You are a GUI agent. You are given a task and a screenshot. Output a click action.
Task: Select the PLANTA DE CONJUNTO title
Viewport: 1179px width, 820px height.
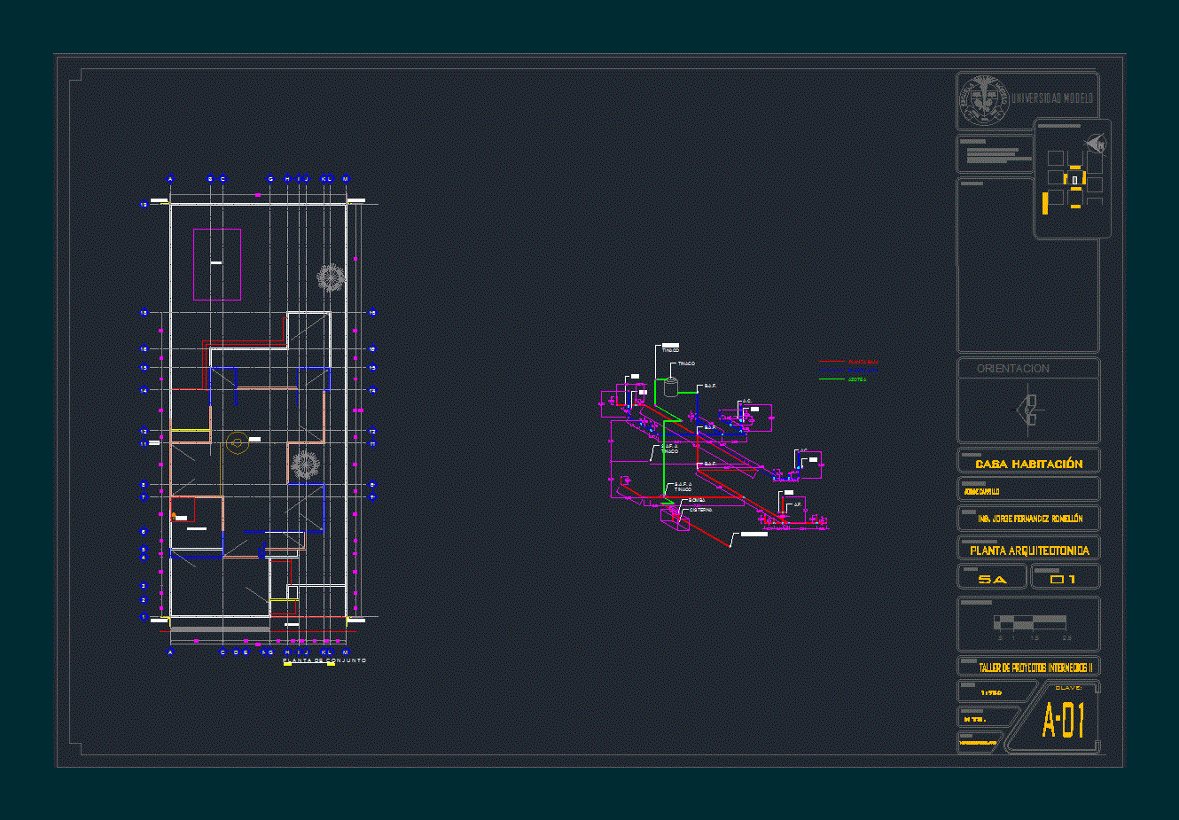[x=324, y=660]
